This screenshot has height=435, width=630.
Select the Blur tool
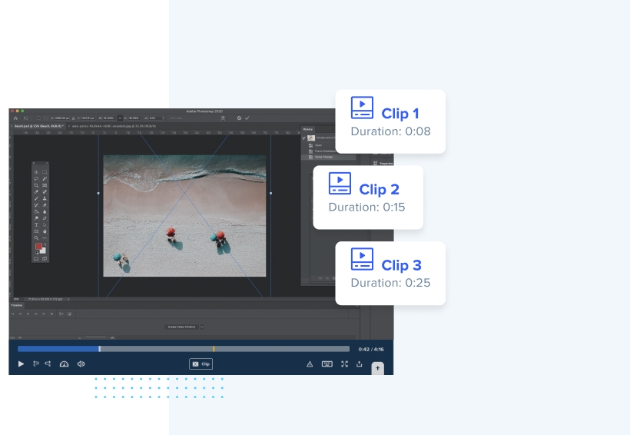pyautogui.click(x=45, y=211)
